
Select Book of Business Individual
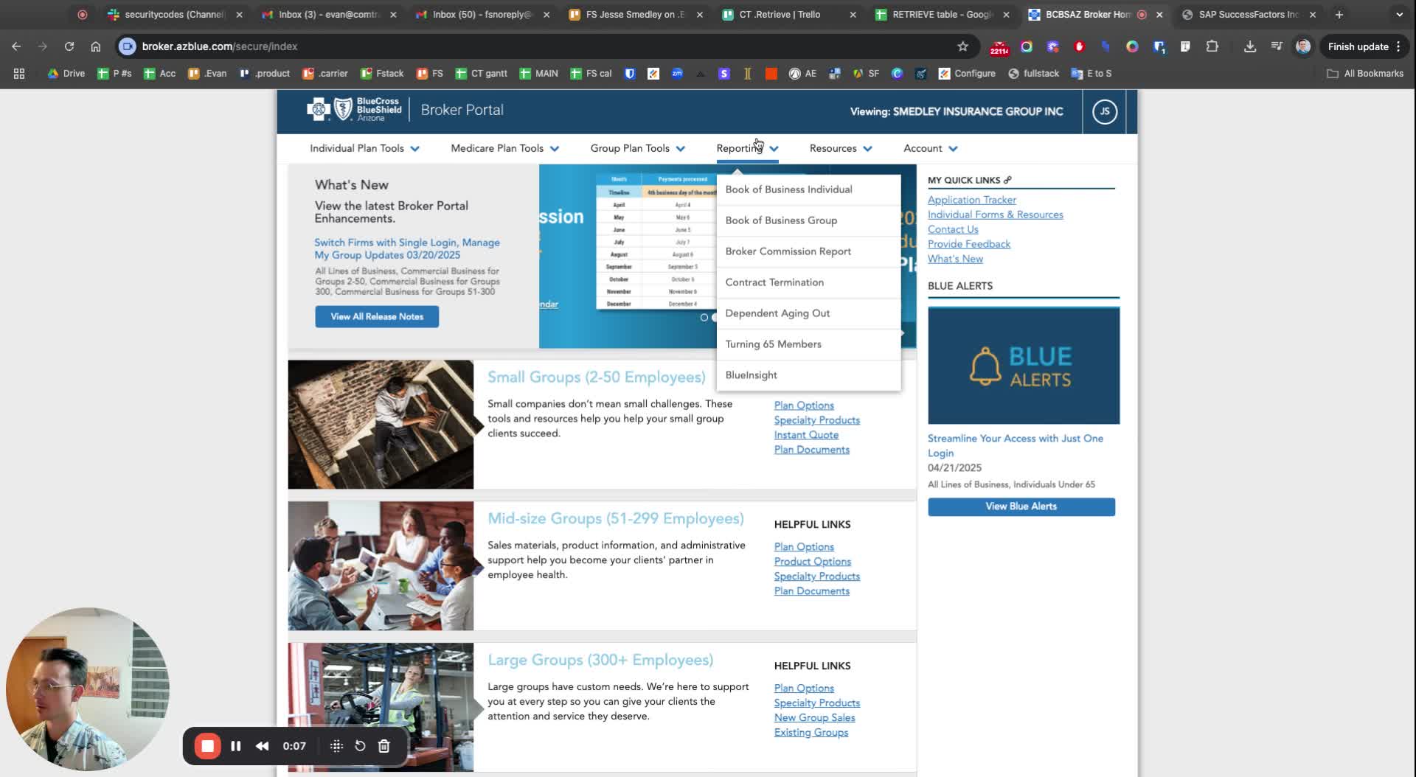pos(808,189)
